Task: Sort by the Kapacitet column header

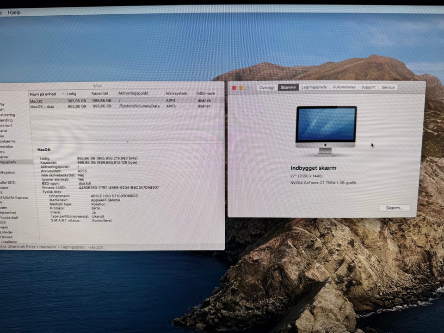Action: coord(100,93)
